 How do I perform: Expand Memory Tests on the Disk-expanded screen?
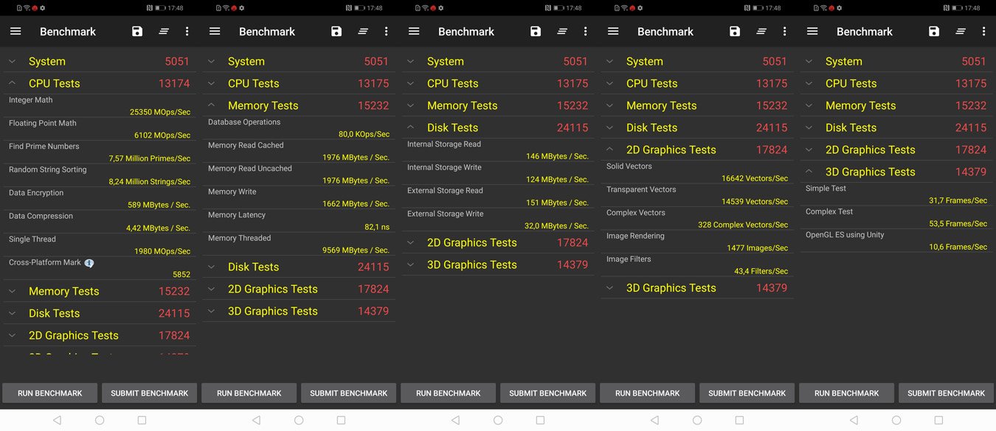pos(498,105)
